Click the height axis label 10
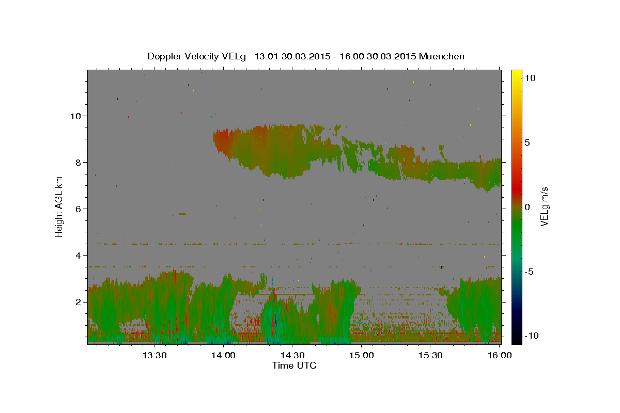620x413 pixels. click(76, 116)
